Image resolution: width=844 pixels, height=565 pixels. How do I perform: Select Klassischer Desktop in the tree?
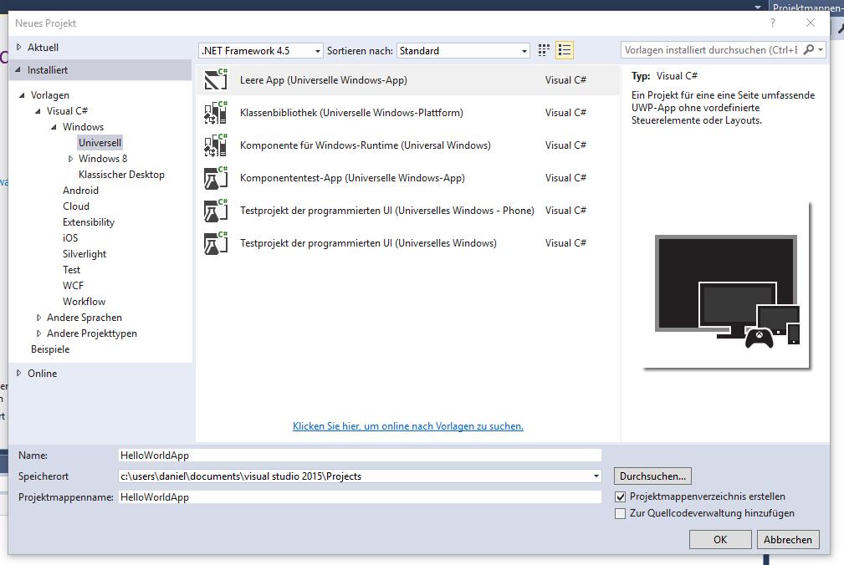121,175
